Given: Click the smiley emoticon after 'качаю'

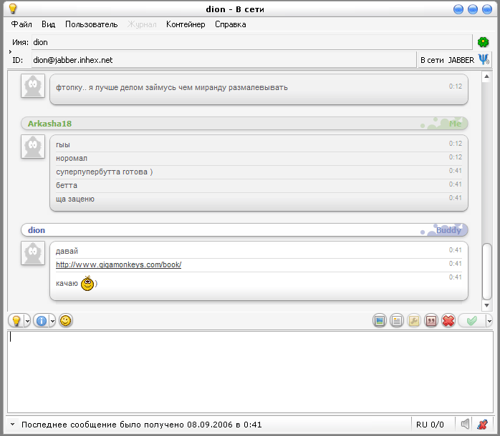Looking at the screenshot, I should (x=87, y=283).
